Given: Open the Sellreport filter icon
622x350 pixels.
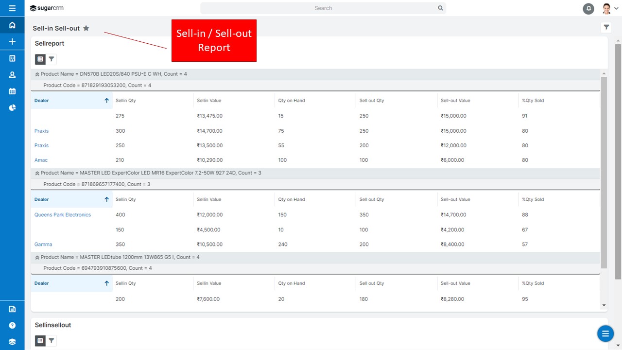Looking at the screenshot, I should [52, 59].
